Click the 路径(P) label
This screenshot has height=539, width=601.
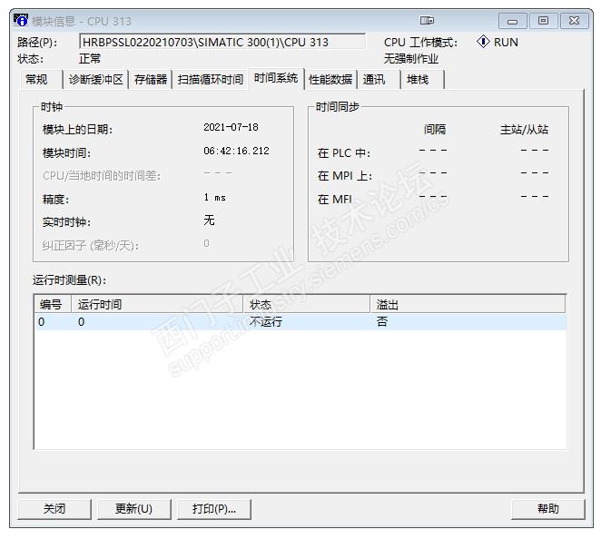pos(37,42)
